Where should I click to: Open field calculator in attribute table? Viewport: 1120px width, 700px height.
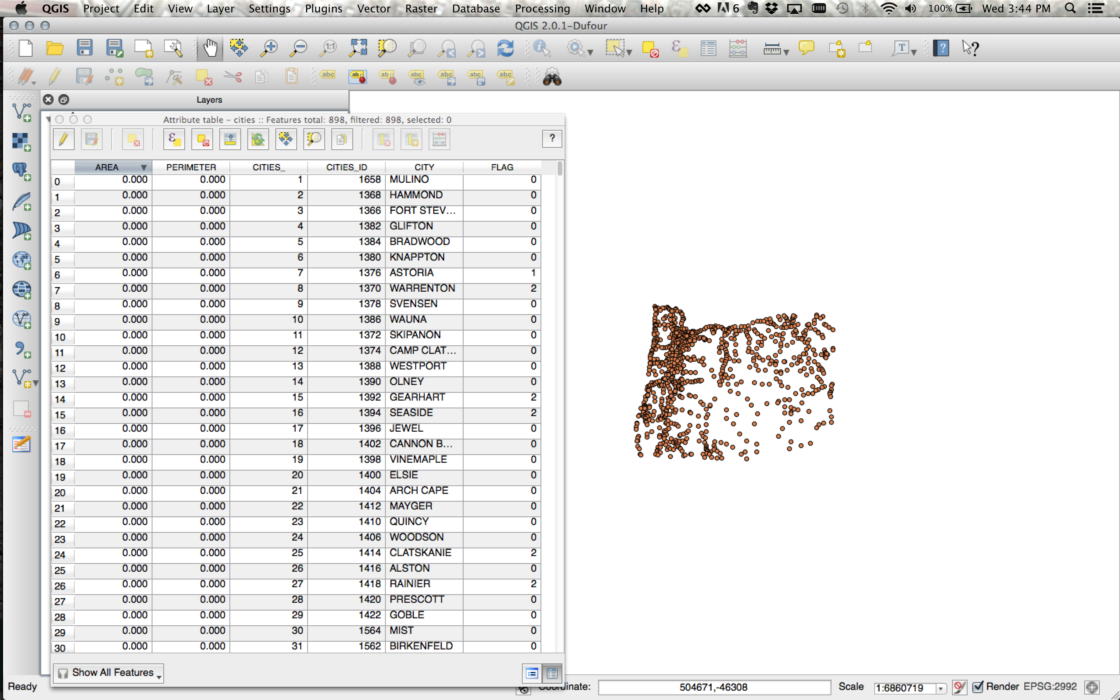click(439, 139)
